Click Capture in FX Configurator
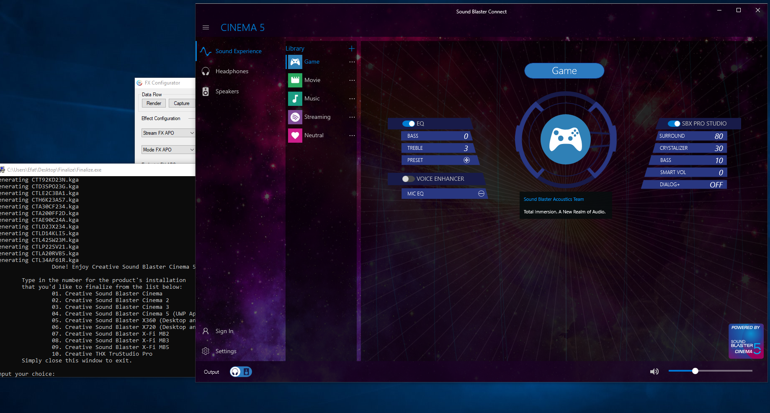The image size is (770, 413). 182,103
